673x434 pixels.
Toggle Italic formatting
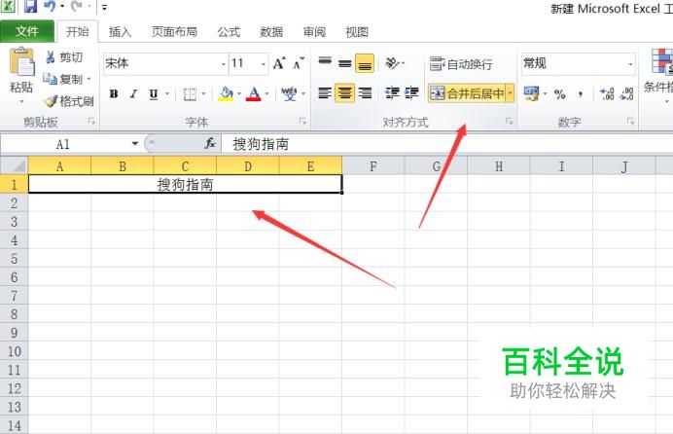coord(133,93)
